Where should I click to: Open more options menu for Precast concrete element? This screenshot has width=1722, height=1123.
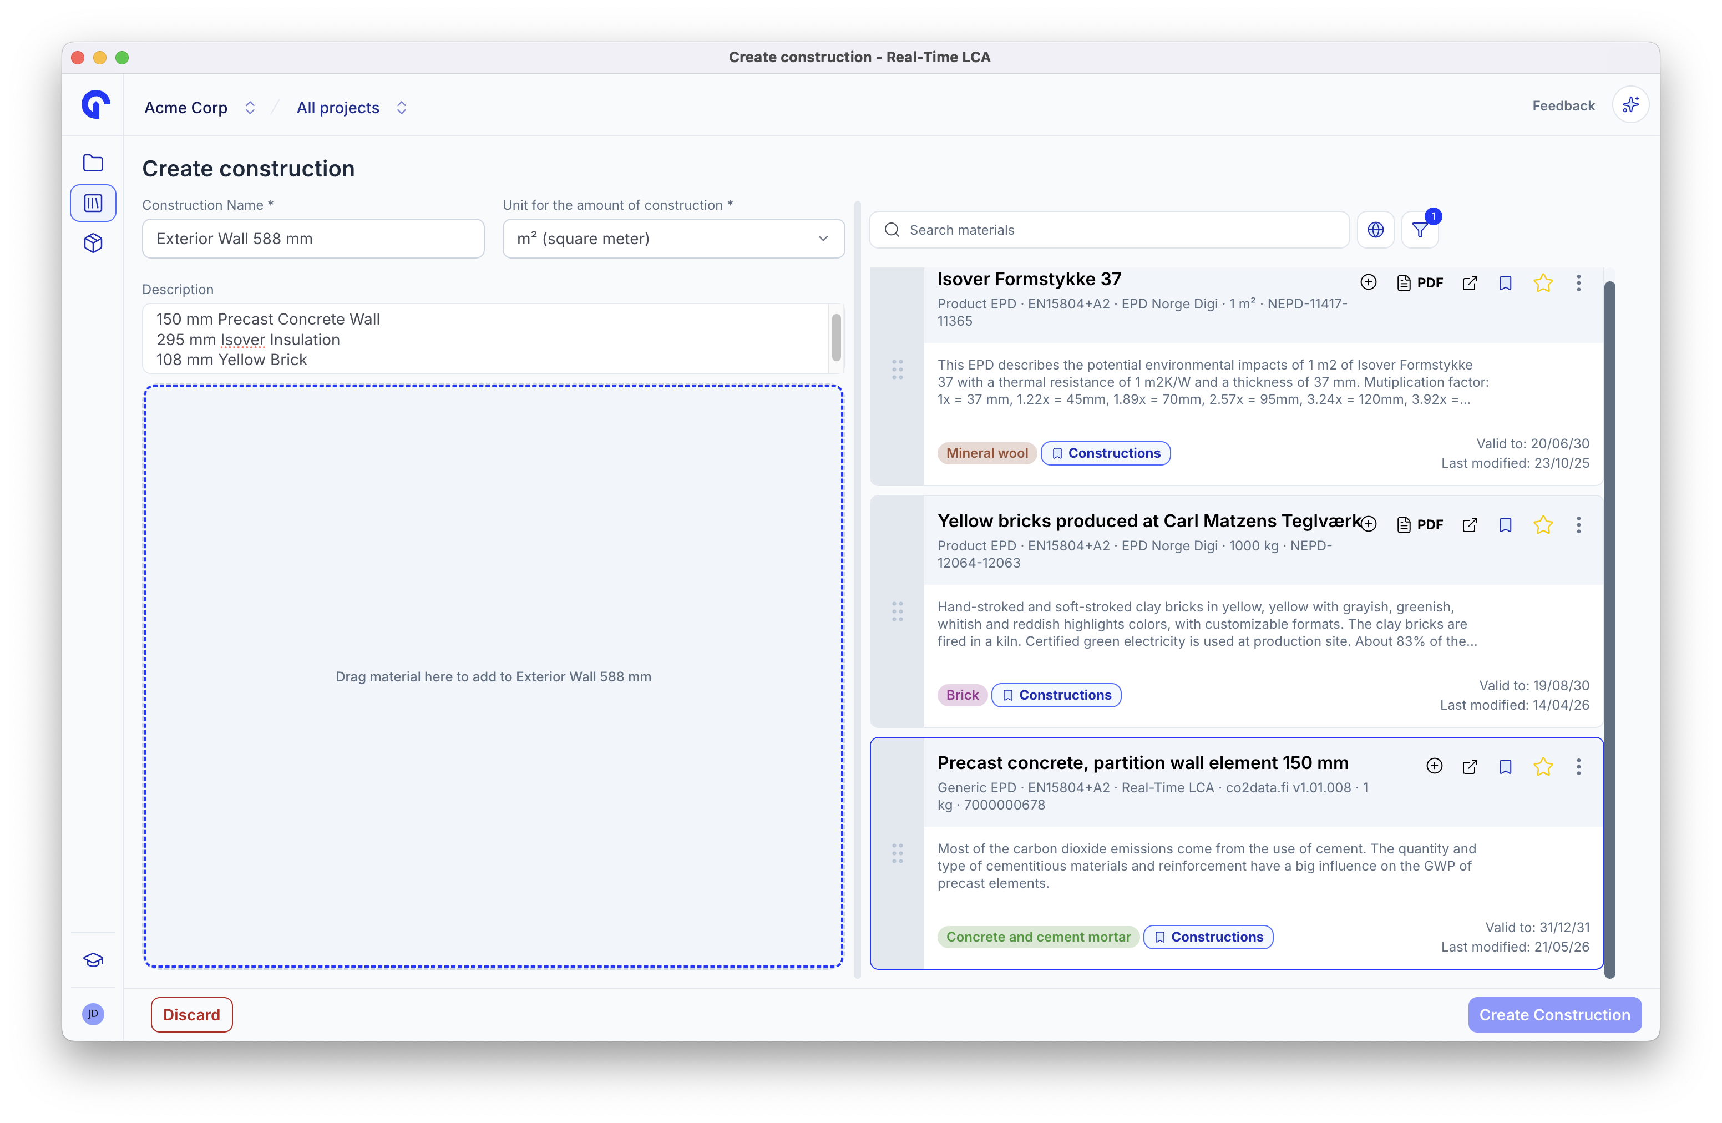pyautogui.click(x=1578, y=766)
